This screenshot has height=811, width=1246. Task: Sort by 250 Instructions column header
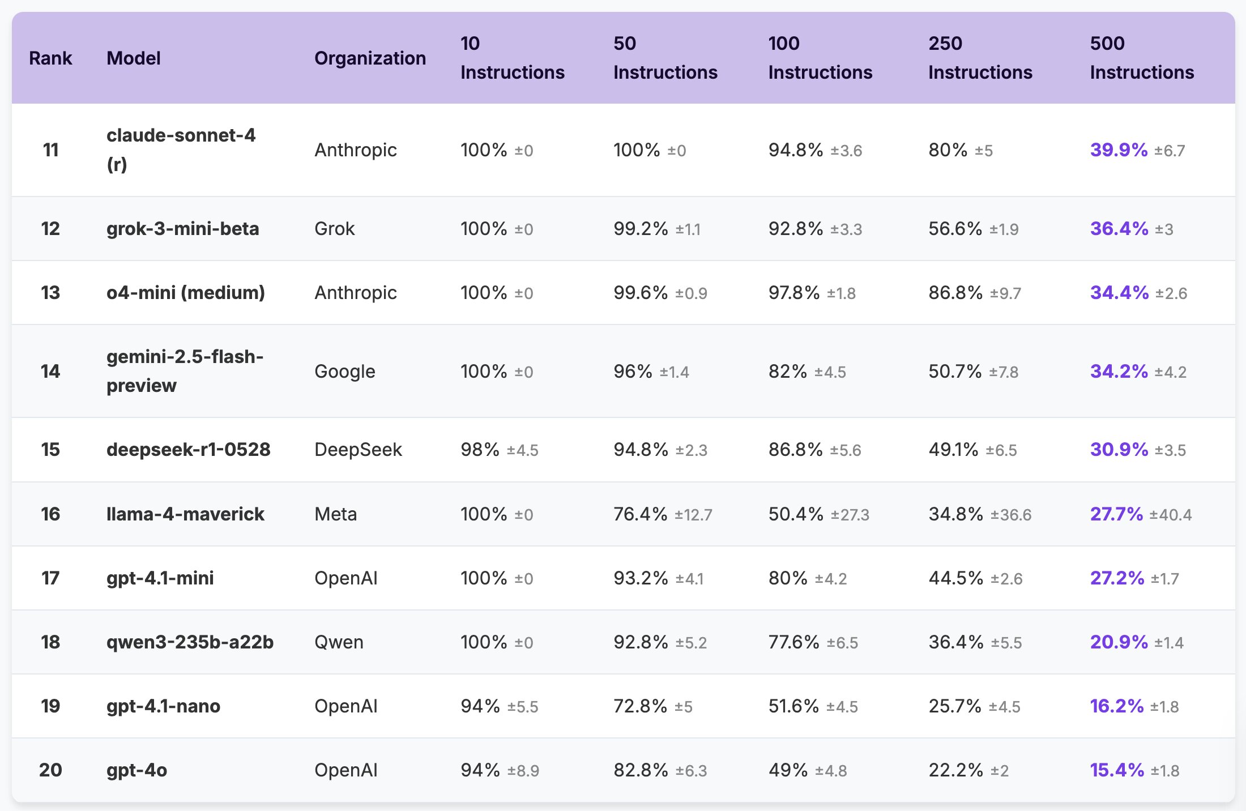[980, 58]
